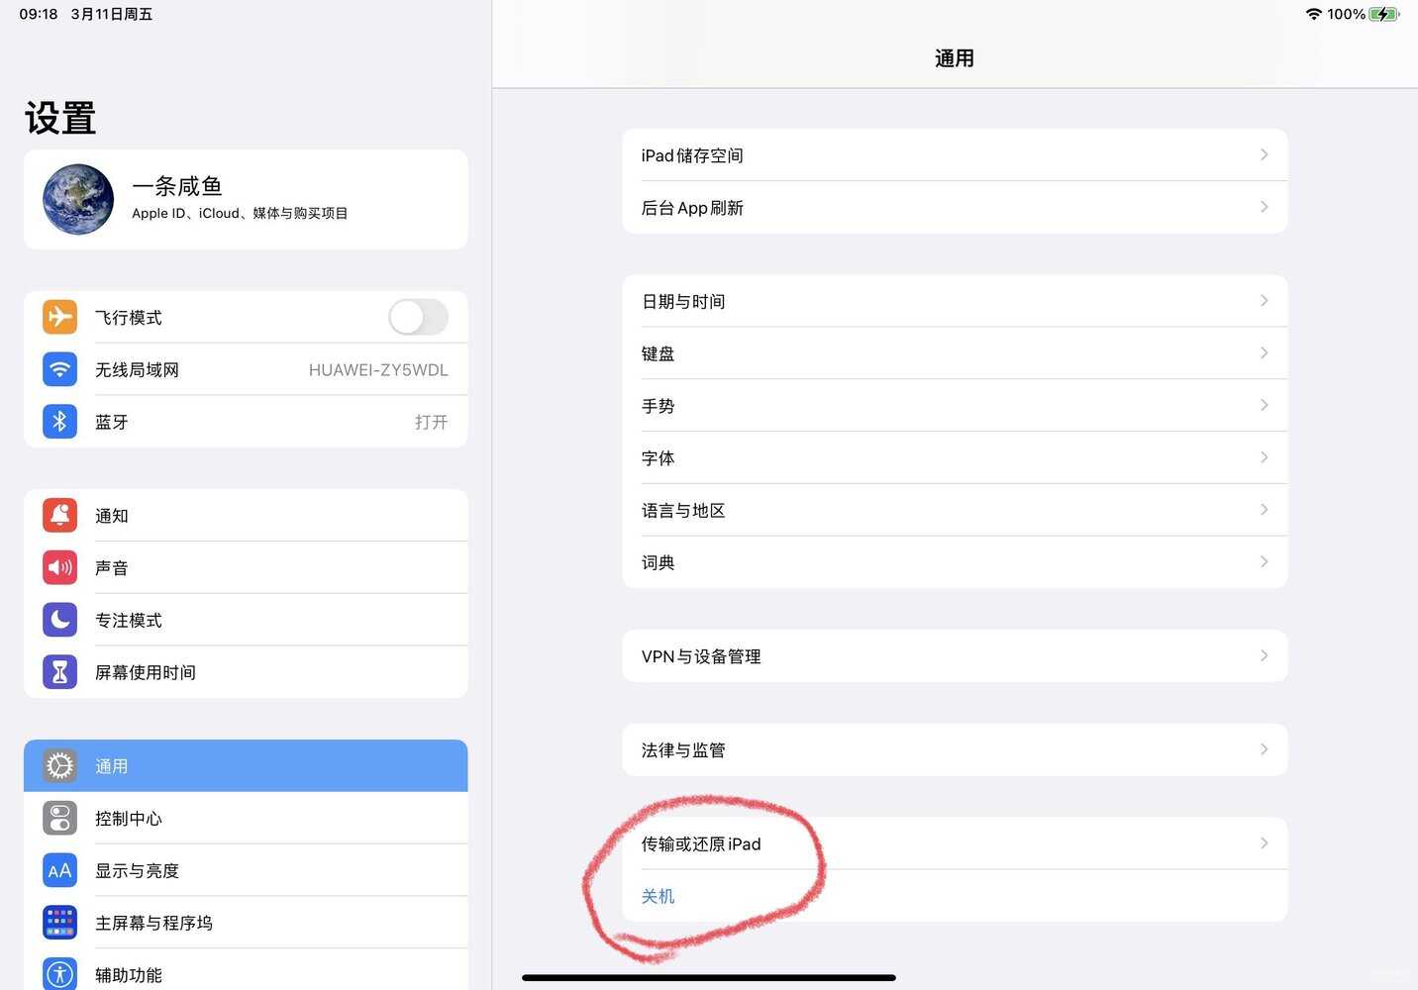1418x990 pixels.
Task: Expand the VPN与设备管理 chevron
Action: [1264, 655]
